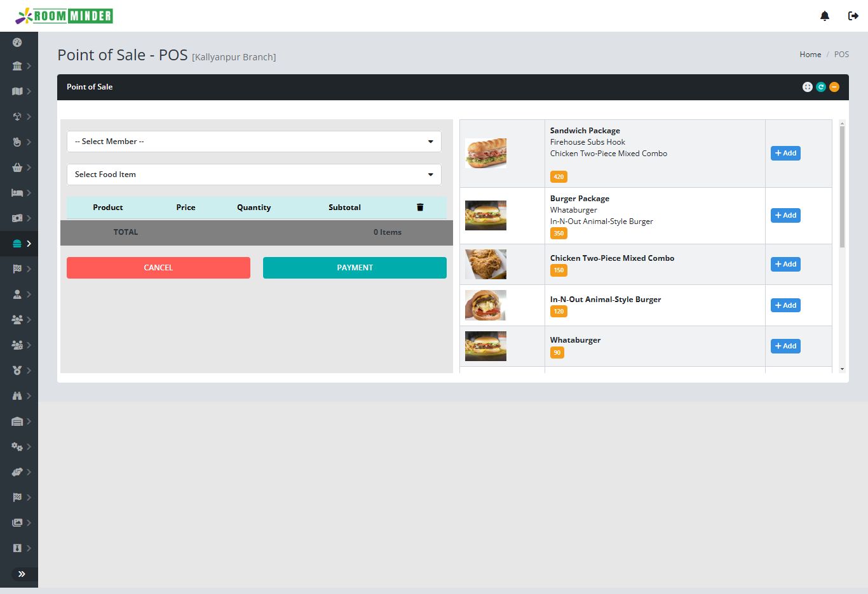Viewport: 868px width, 594px height.
Task: Expand chevron beside the ID badge icon
Action: coord(29,548)
